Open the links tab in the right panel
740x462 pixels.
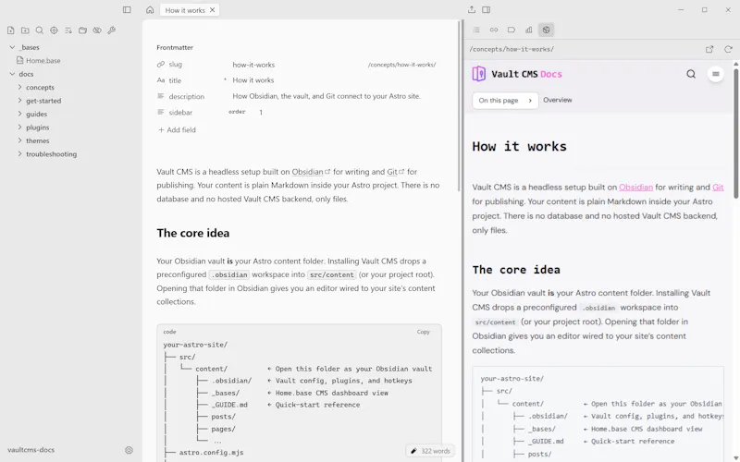(494, 30)
